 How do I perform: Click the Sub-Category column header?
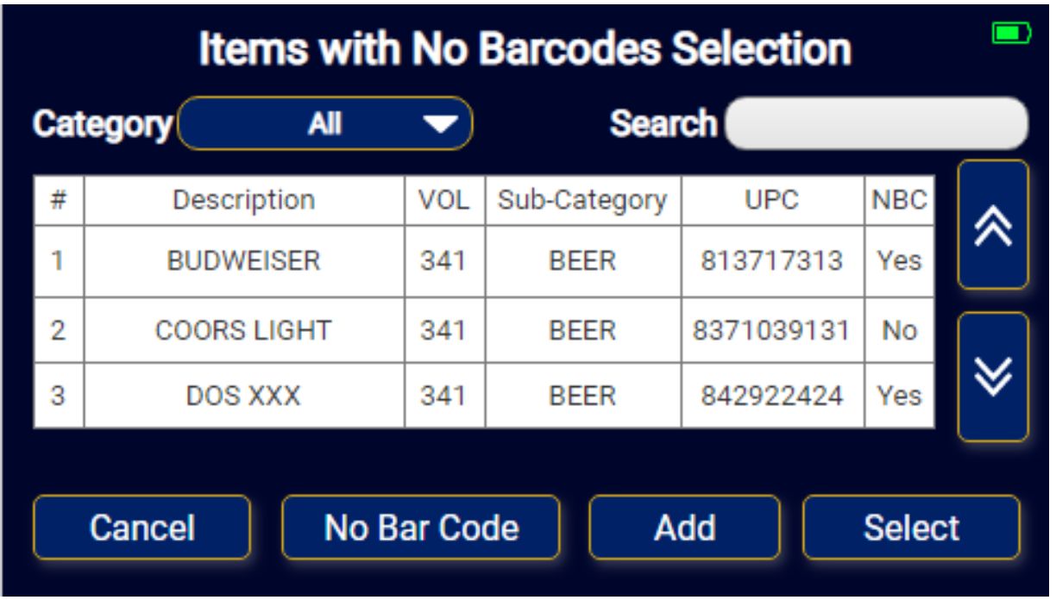point(583,200)
